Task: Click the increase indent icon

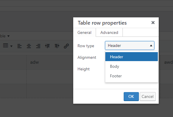Action: 57,46
